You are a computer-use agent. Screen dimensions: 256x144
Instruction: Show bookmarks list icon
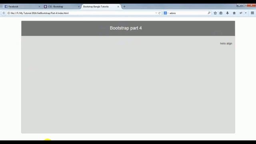click(x=221, y=13)
